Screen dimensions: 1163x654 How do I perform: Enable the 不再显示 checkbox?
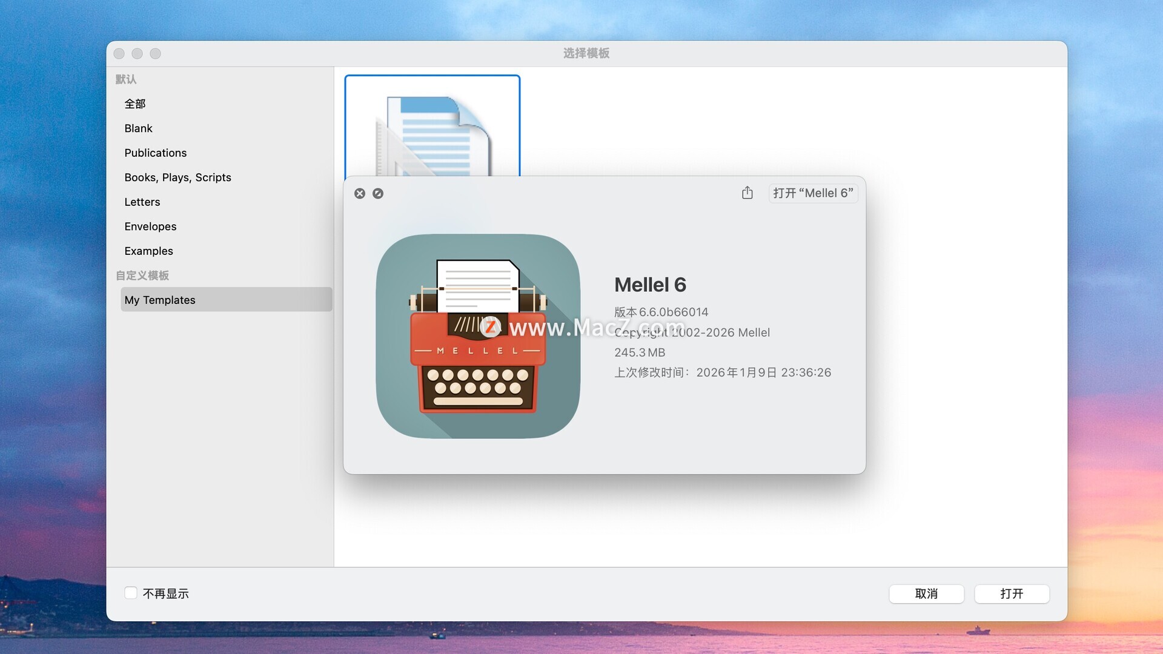[131, 593]
